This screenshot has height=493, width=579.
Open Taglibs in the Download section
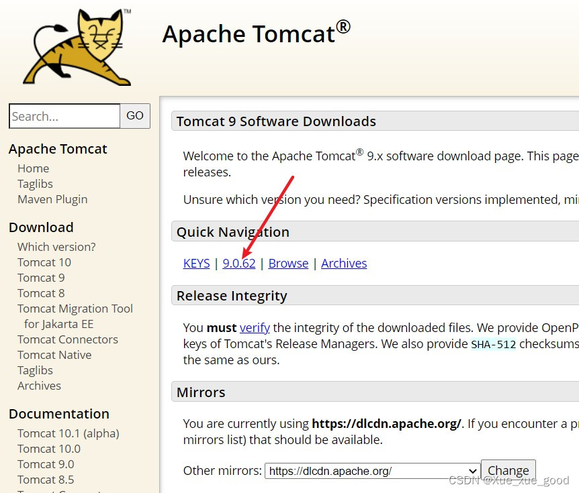click(x=35, y=370)
